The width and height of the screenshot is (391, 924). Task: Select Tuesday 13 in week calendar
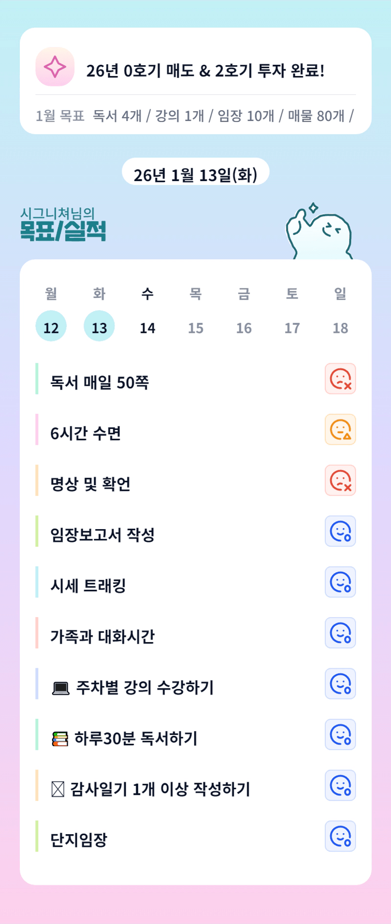pos(99,327)
